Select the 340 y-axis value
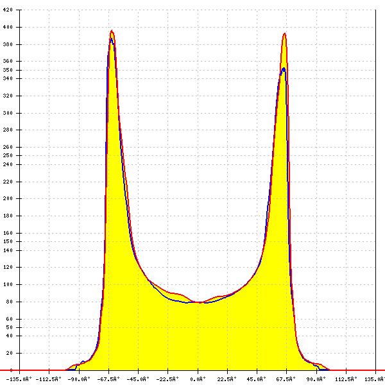385x385 pixels. 8,78
